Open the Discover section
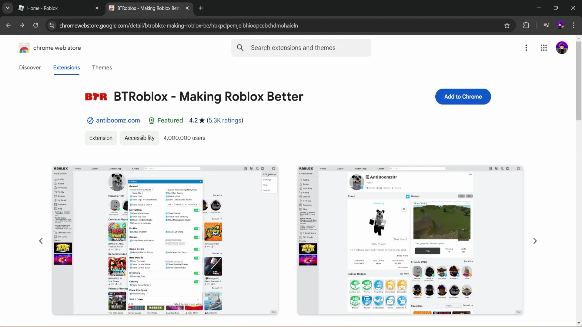 (x=30, y=68)
